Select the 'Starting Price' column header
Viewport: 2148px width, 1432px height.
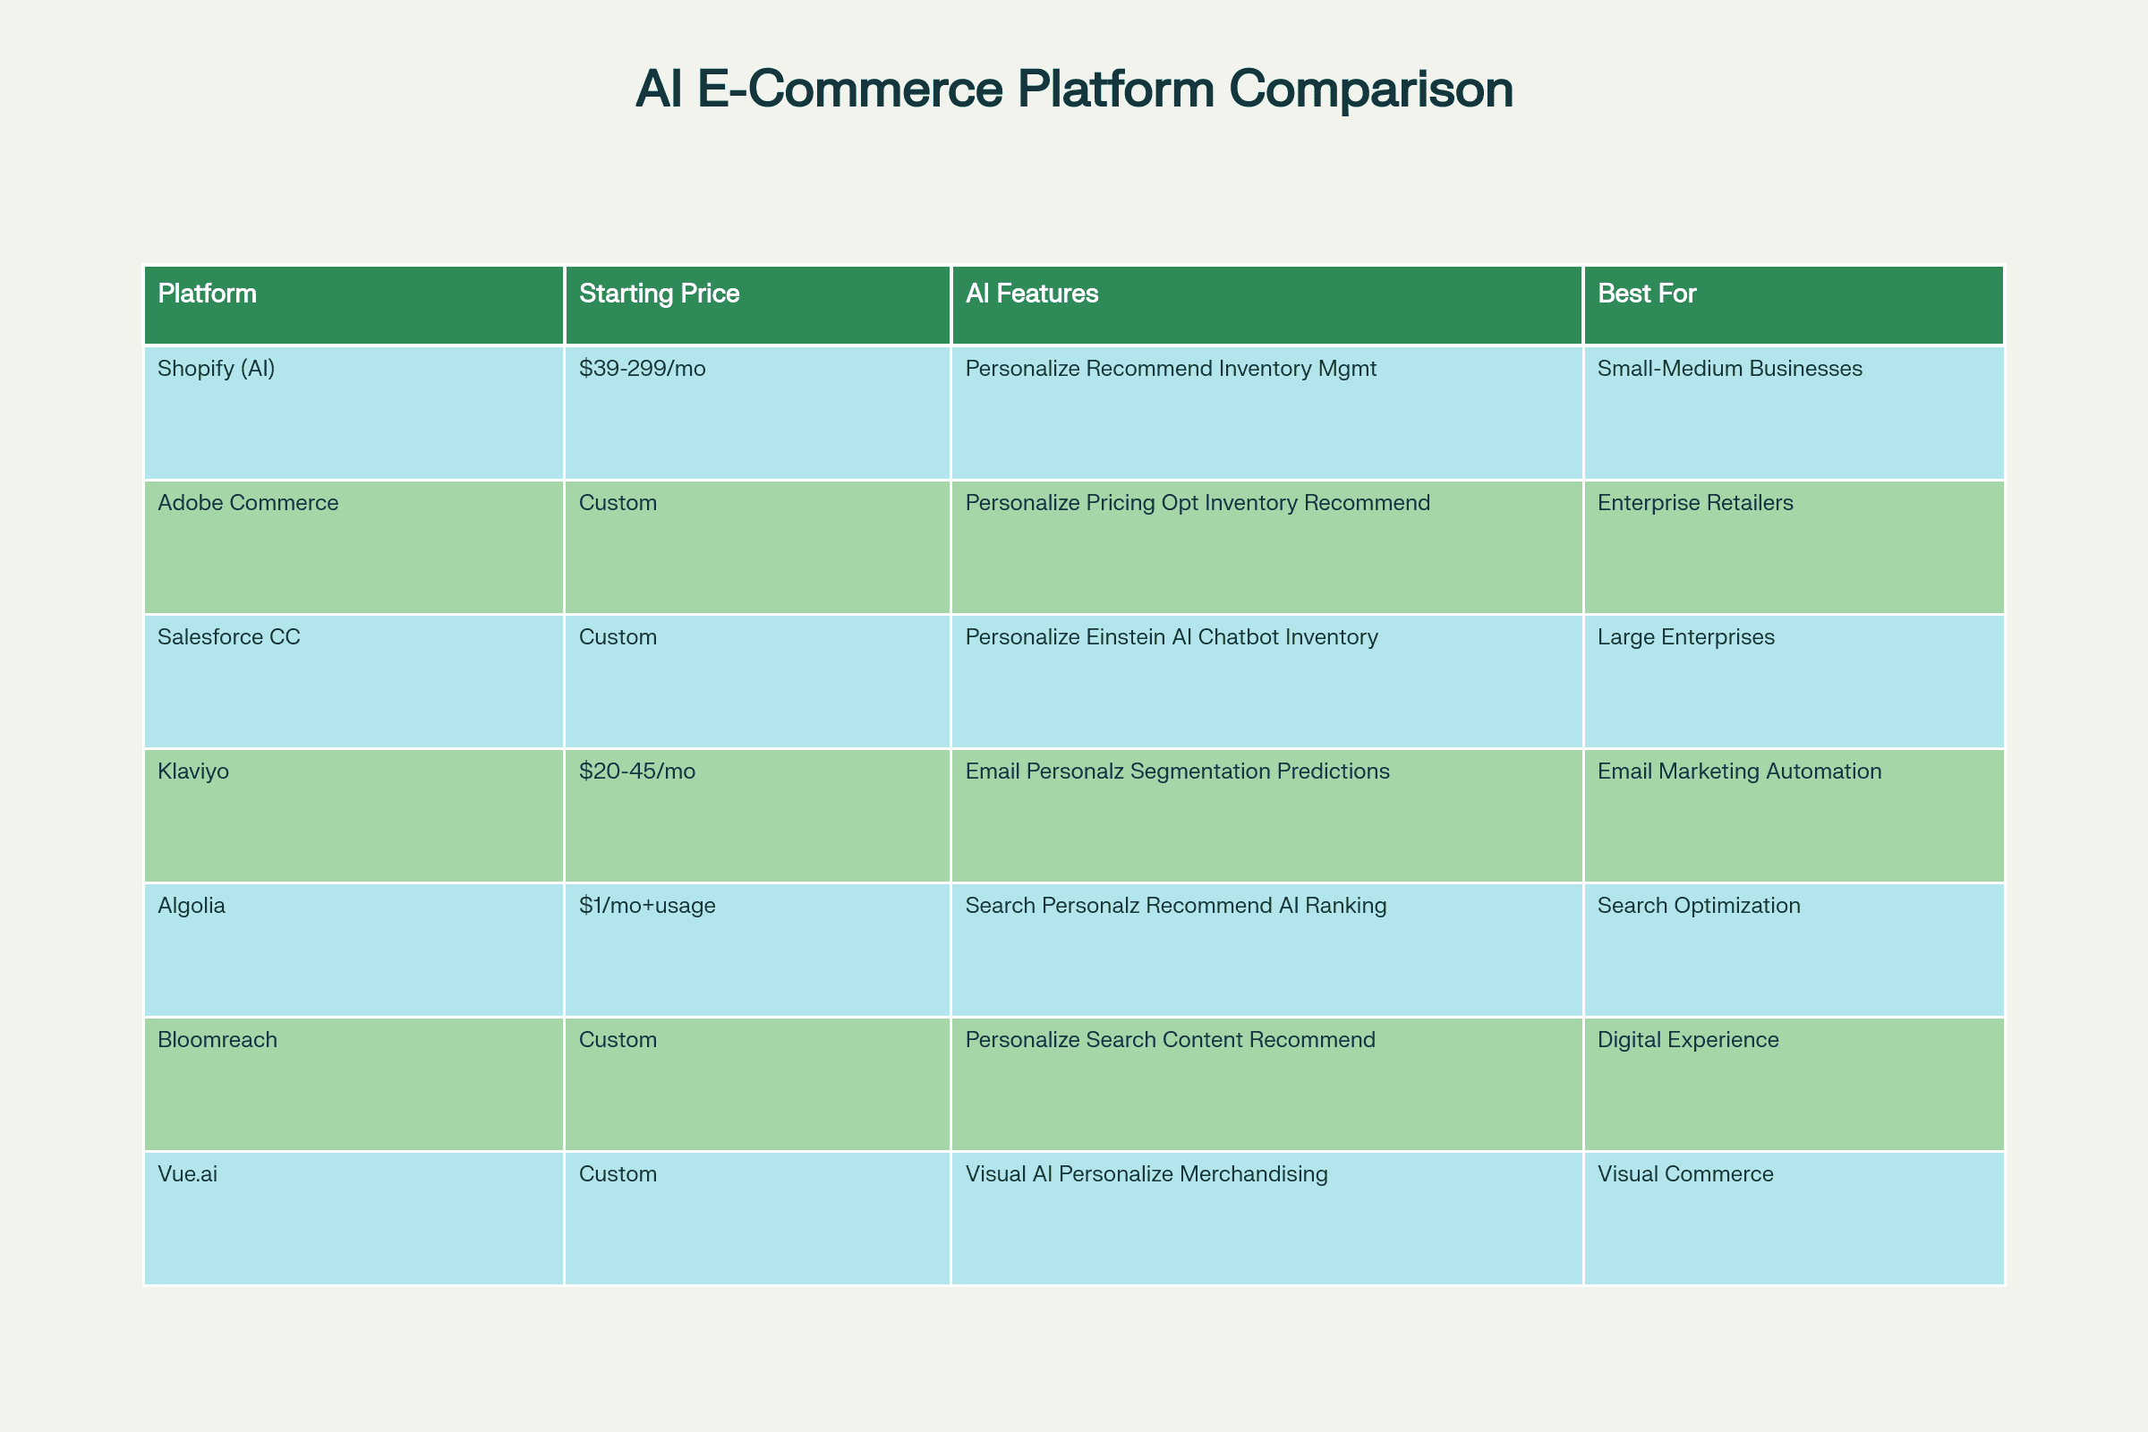coord(758,305)
